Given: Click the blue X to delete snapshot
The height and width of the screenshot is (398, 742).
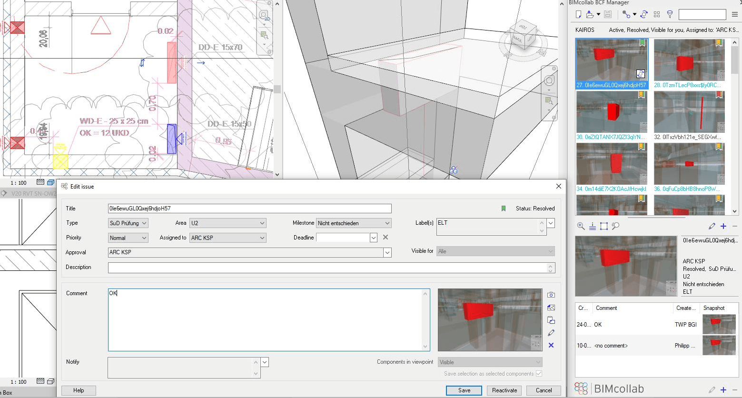Looking at the screenshot, I should [551, 345].
